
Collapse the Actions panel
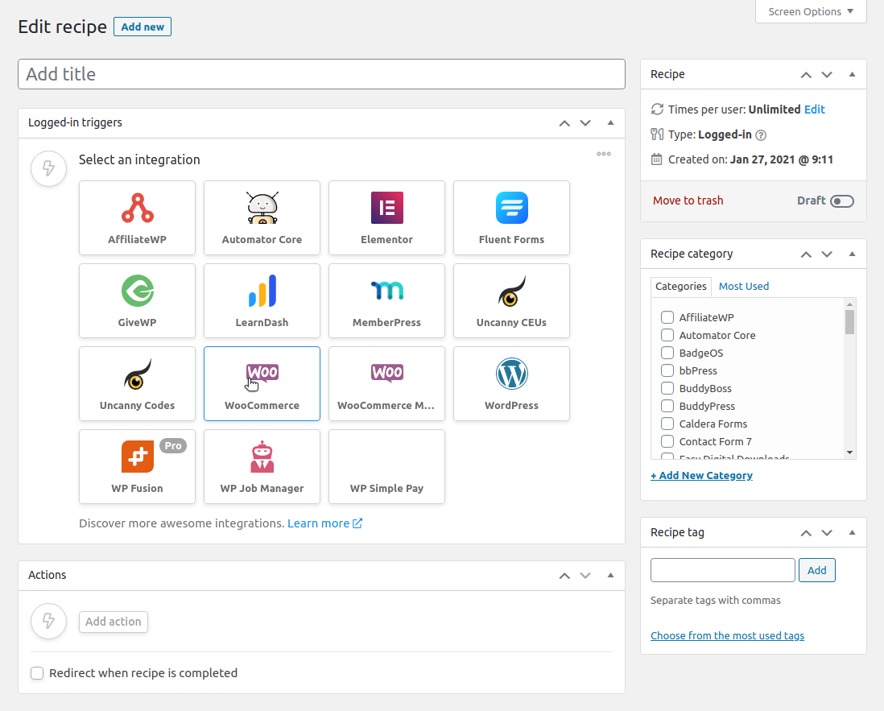pos(610,576)
